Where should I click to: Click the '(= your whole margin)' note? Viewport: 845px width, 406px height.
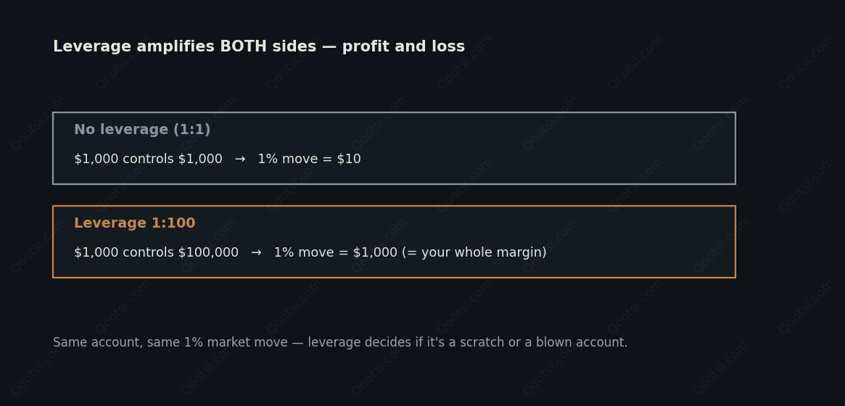474,253
